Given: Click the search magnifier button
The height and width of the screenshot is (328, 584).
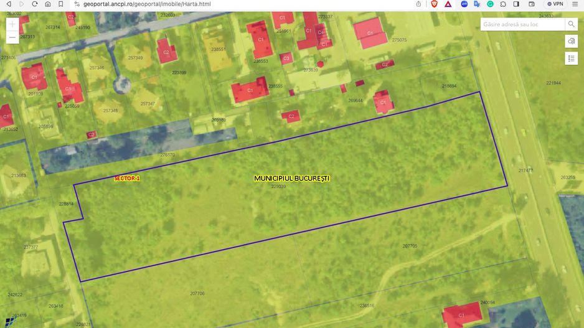Looking at the screenshot, I should pos(571,24).
